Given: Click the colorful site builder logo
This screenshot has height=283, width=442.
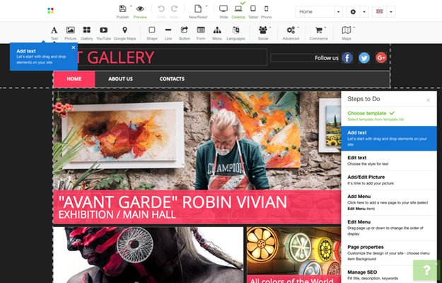Looking at the screenshot, I should tap(50, 11).
